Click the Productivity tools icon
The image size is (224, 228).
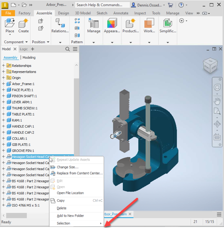tap(131, 23)
